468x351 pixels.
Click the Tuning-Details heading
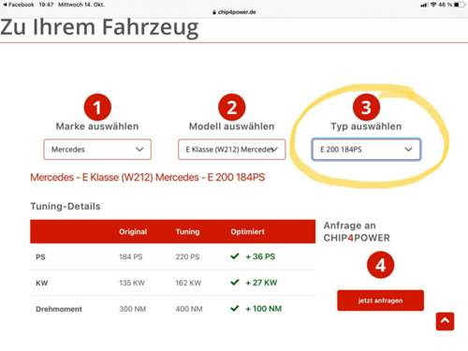pos(66,206)
